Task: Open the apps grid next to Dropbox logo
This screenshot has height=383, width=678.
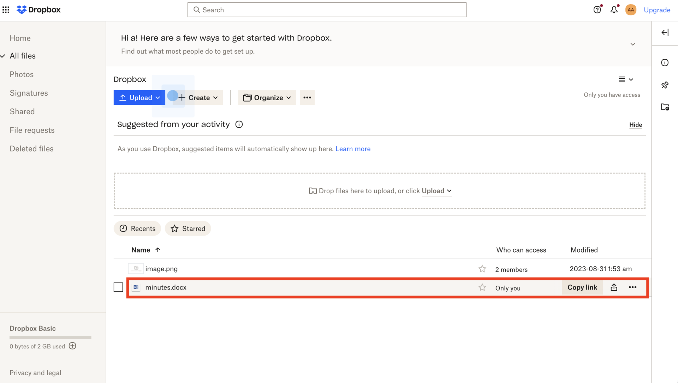Action: point(6,10)
